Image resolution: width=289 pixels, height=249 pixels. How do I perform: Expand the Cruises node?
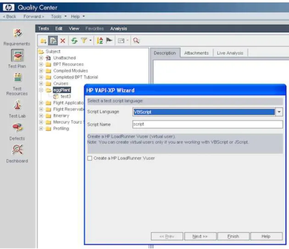41,84
